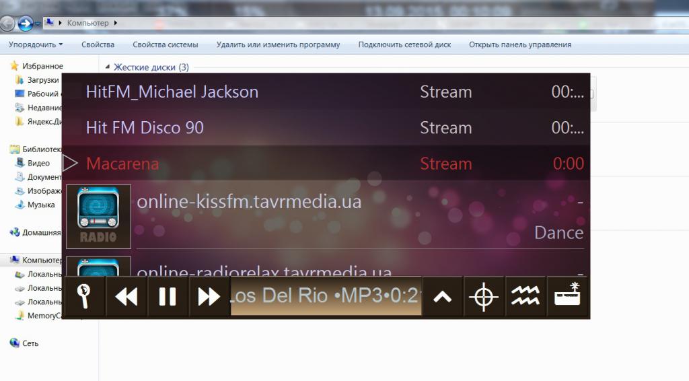Click the Explorer back navigation arrow

26,24
